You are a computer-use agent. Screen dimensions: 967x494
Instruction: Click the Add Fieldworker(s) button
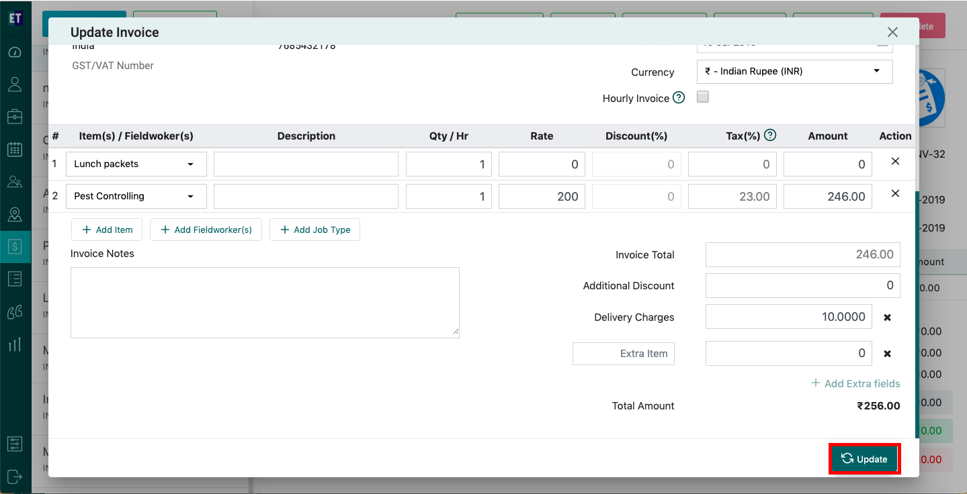click(206, 230)
